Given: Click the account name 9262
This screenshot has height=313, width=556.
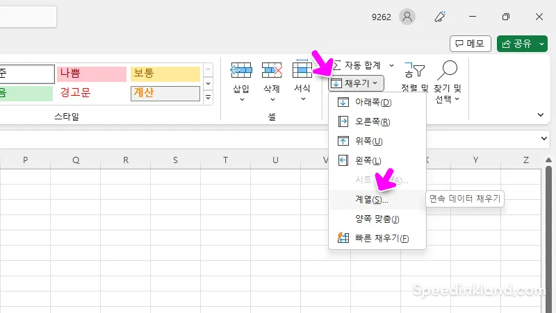Looking at the screenshot, I should (381, 17).
